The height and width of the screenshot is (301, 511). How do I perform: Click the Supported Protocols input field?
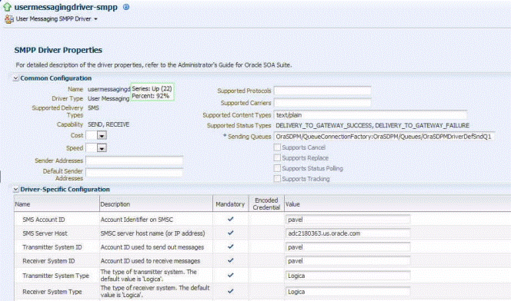click(x=322, y=91)
